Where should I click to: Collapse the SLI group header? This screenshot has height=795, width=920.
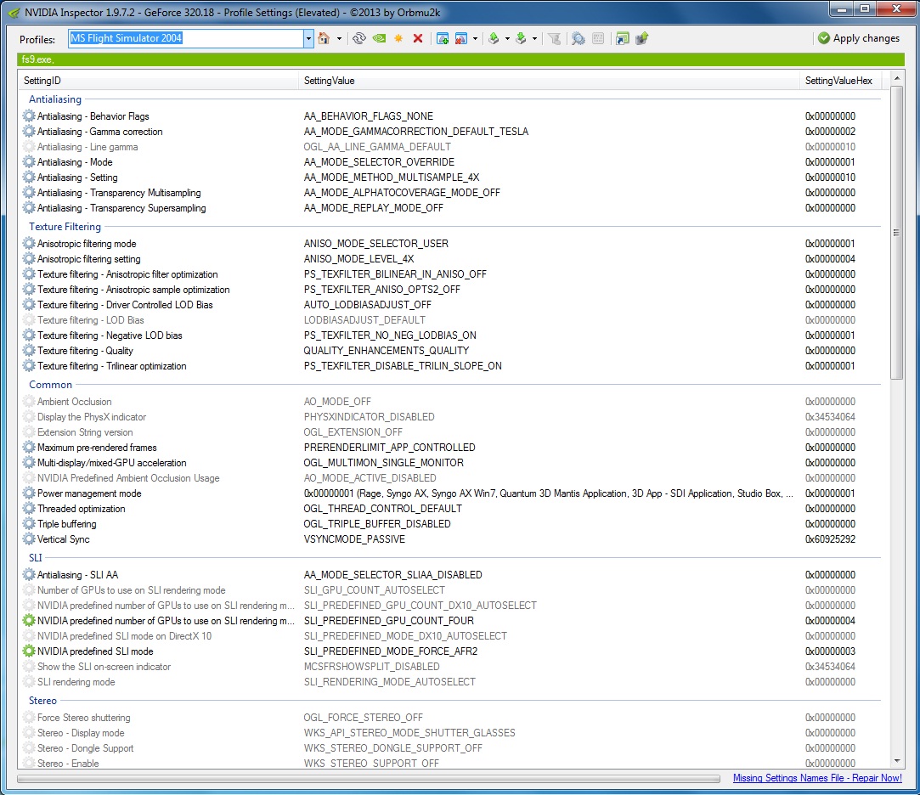pos(35,557)
